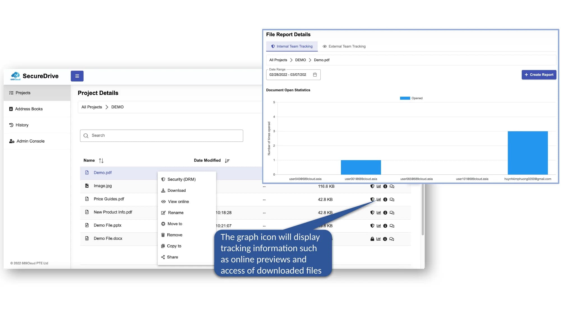Select the Demo File.pptx file name
561x315 pixels.
(107, 225)
